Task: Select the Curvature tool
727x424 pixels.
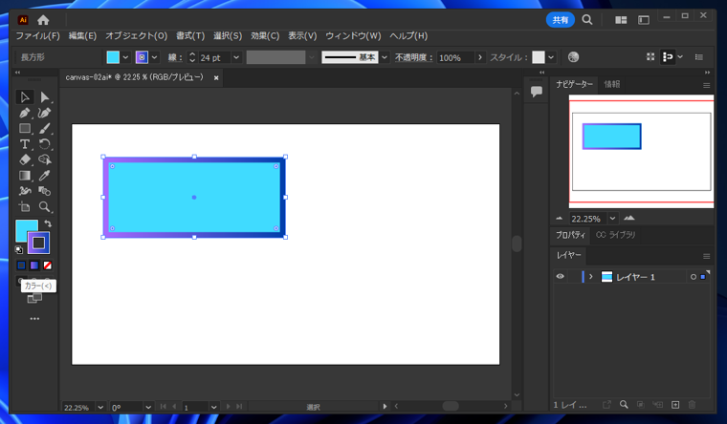Action: pos(45,113)
